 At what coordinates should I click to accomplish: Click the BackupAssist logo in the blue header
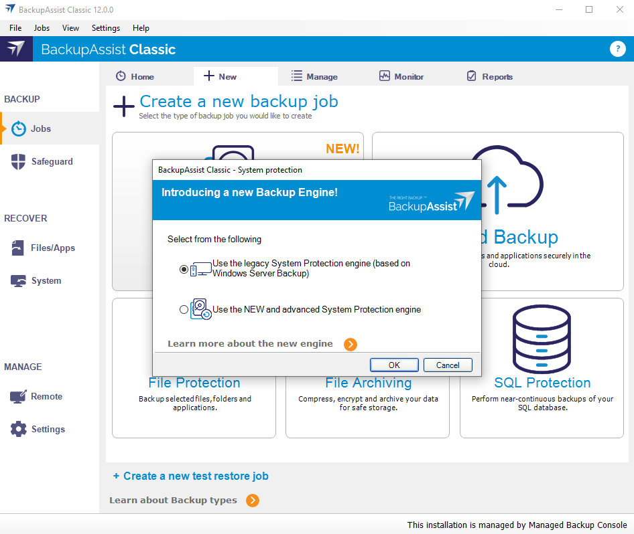(x=16, y=49)
